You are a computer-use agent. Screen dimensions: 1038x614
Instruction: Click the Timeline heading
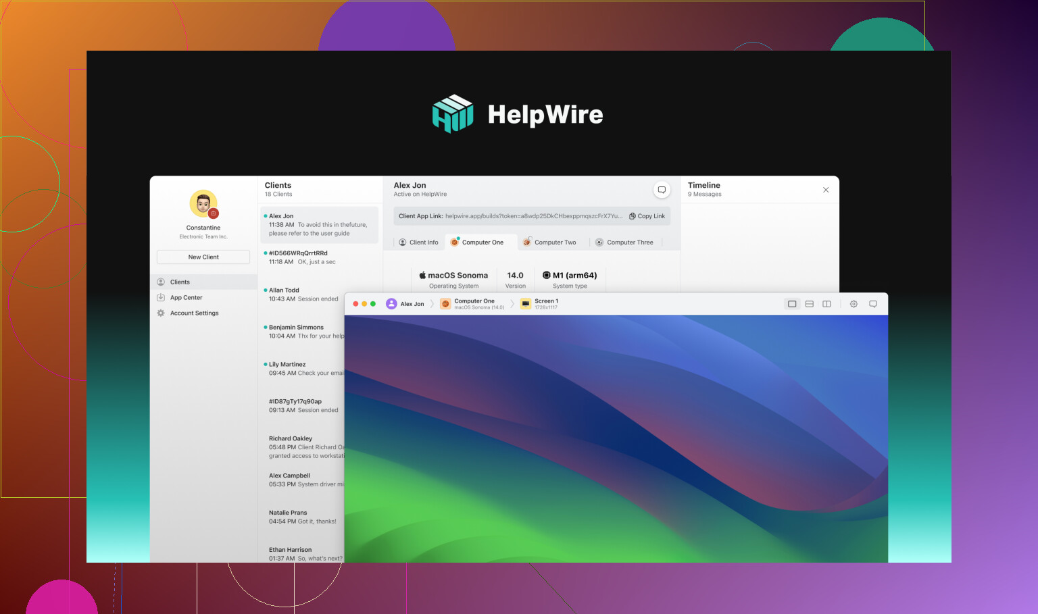pyautogui.click(x=704, y=185)
